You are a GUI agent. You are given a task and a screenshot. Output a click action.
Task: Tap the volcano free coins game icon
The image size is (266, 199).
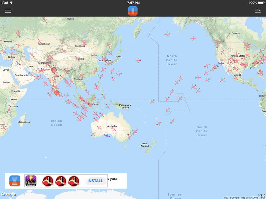coord(31,181)
